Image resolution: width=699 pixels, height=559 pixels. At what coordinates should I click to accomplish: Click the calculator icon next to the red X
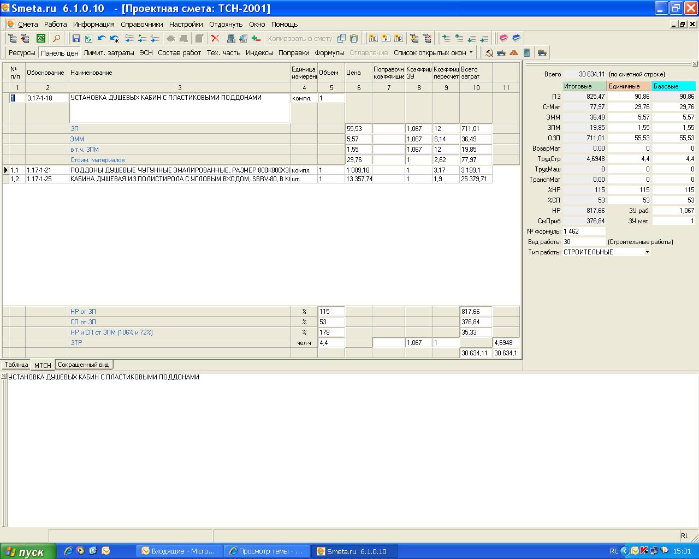pyautogui.click(x=231, y=38)
